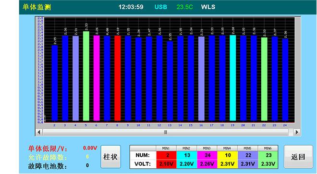Select the magenta bar for battery 6
317x174 pixels.
click(x=97, y=78)
